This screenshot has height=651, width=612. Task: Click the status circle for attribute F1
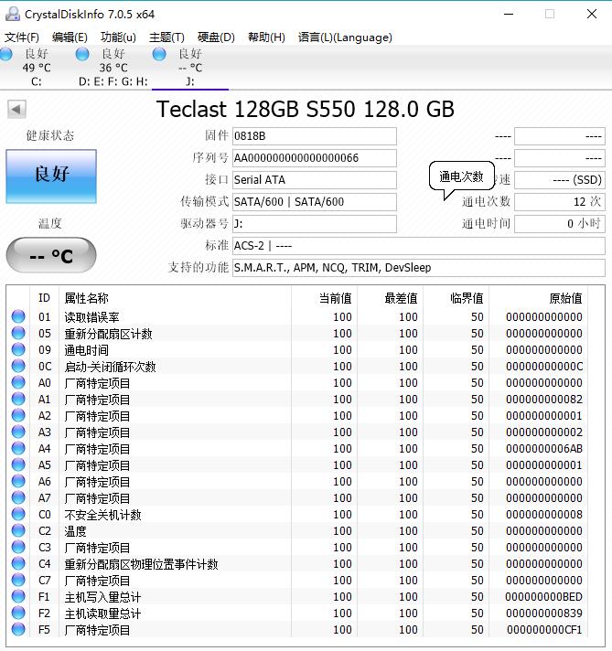coord(18,596)
